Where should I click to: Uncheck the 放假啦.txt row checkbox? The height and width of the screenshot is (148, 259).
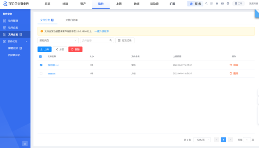pyautogui.click(x=41, y=65)
